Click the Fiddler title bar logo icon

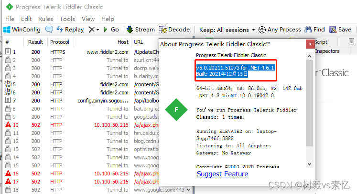(10, 7)
